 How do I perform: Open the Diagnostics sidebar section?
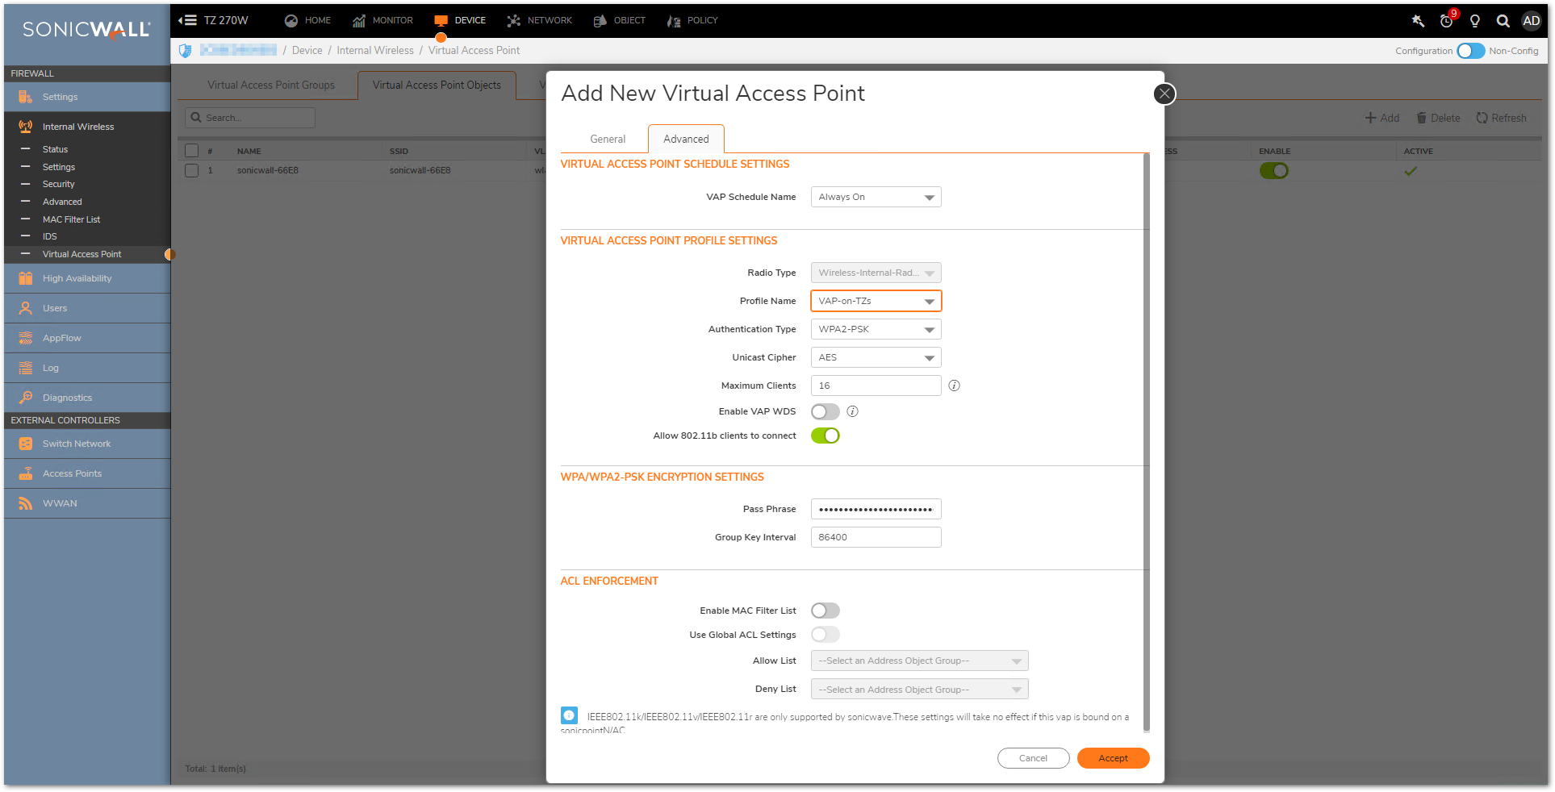[67, 398]
